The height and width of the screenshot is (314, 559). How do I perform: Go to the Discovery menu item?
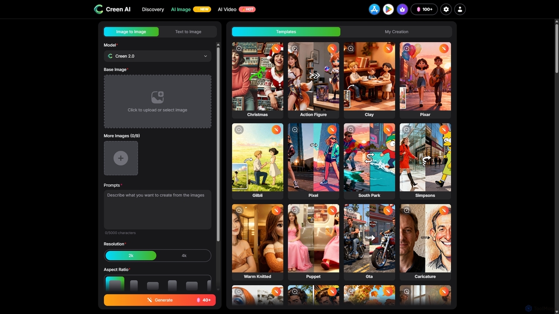coord(153,9)
